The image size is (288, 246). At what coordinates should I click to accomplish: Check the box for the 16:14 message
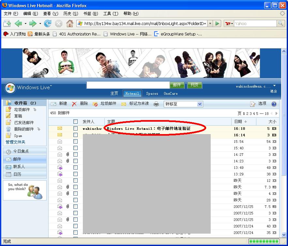[75, 135]
